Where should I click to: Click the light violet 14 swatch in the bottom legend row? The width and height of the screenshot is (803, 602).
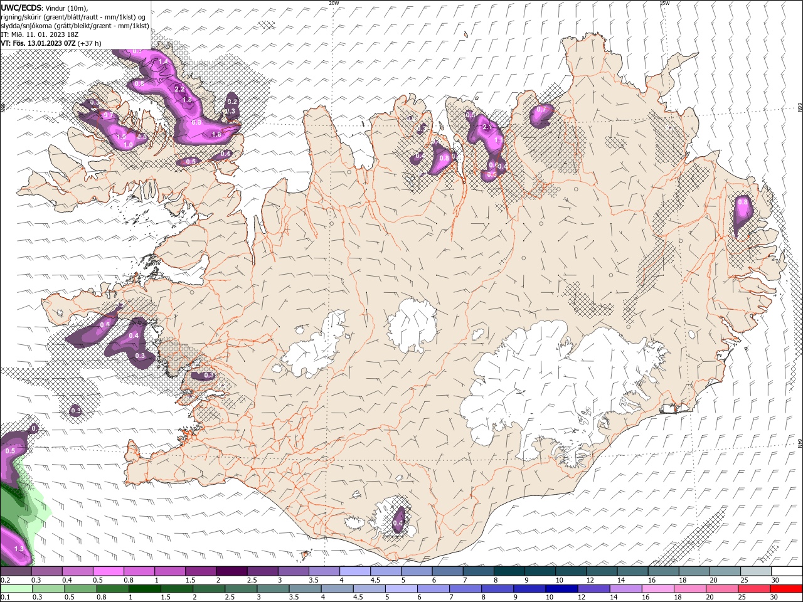[x=625, y=589]
